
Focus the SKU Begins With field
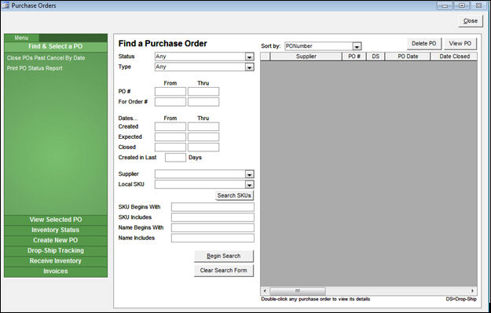click(213, 207)
